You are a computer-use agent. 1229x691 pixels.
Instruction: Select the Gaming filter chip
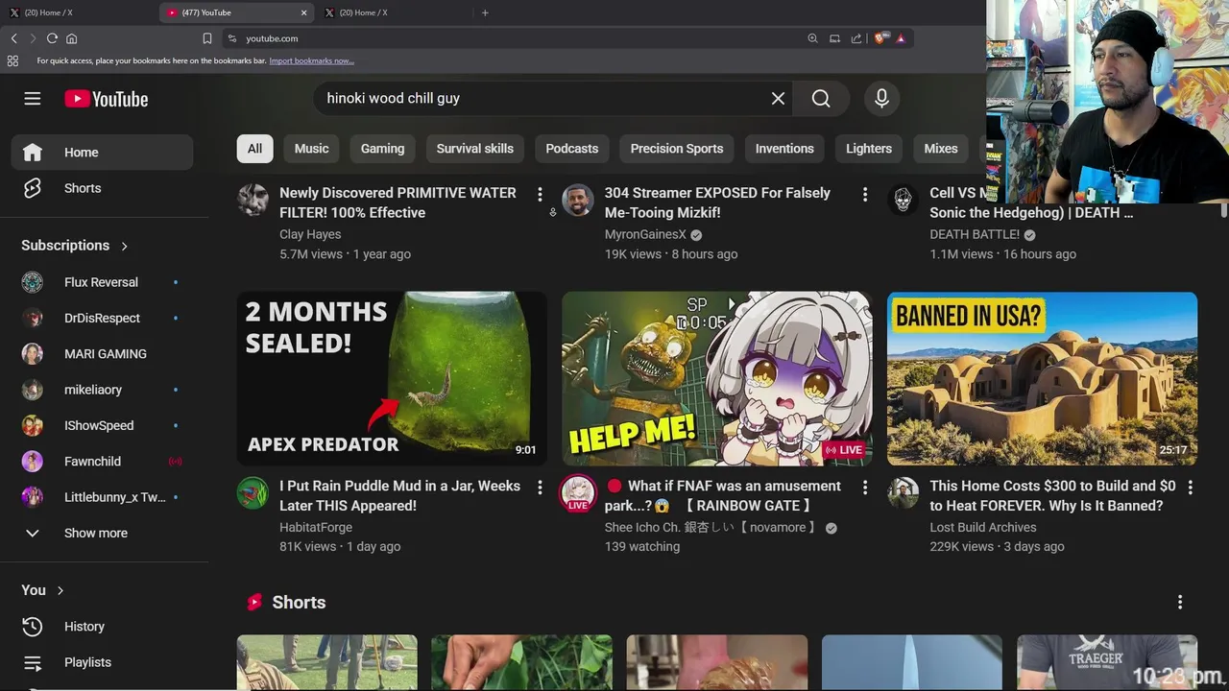pyautogui.click(x=382, y=149)
